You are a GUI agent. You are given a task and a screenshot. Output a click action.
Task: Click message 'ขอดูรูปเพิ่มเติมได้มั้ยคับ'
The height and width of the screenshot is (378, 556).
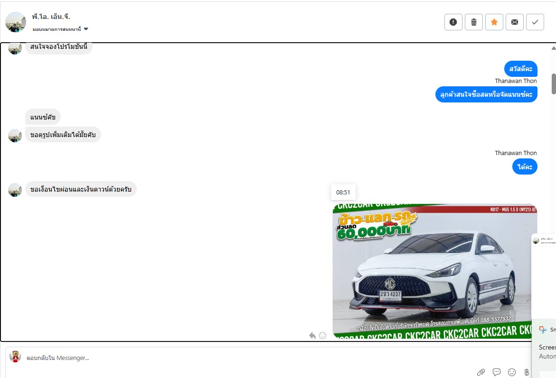click(63, 135)
